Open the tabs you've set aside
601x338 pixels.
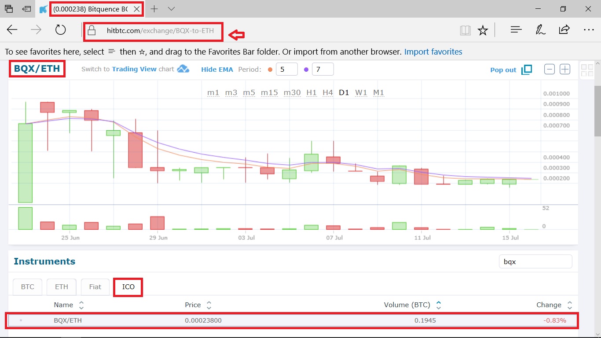9,9
